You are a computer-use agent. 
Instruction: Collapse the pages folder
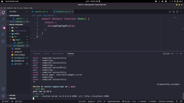point(18,40)
